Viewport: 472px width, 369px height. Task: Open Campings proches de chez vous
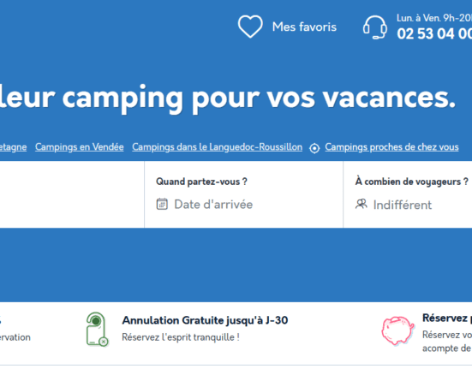(x=391, y=147)
